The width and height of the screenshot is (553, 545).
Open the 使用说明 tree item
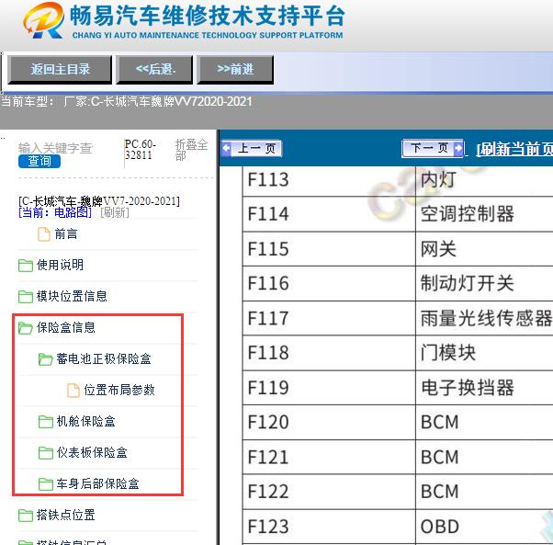tap(60, 265)
